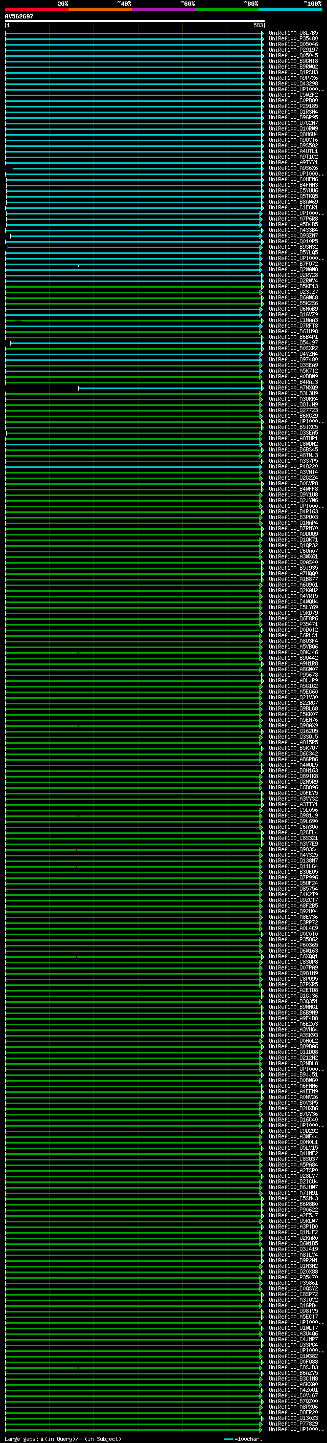Select the UniRef100_B5YLQ5 label

[293, 253]
